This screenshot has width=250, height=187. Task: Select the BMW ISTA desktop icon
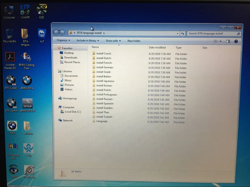(27, 83)
